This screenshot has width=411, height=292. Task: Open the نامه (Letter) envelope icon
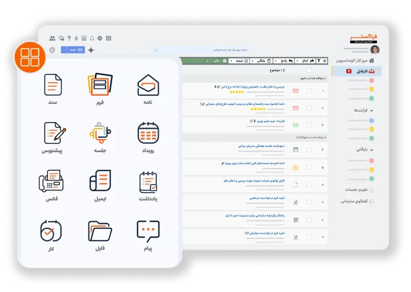tap(148, 86)
